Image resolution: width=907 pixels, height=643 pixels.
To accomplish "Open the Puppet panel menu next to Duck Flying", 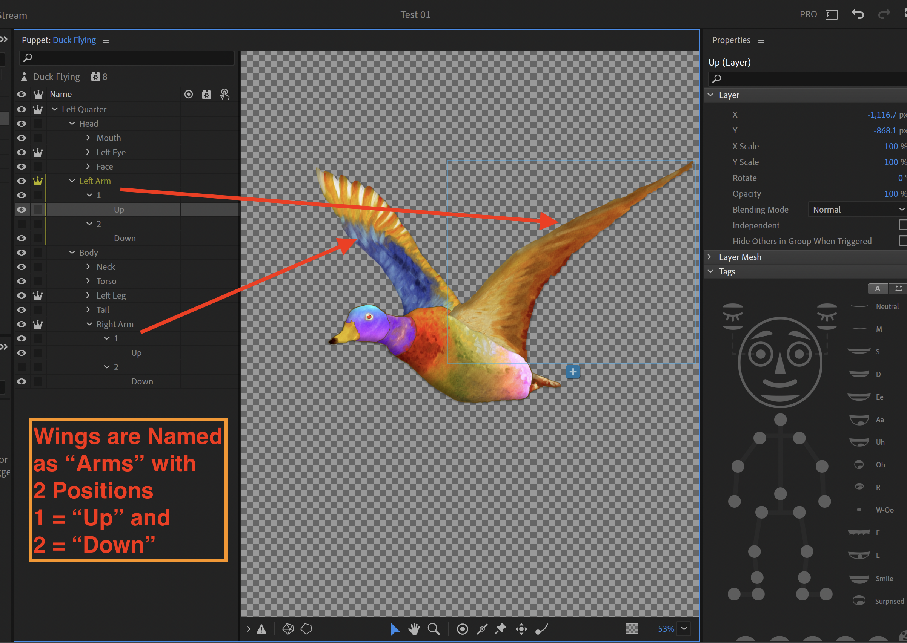I will pos(105,40).
